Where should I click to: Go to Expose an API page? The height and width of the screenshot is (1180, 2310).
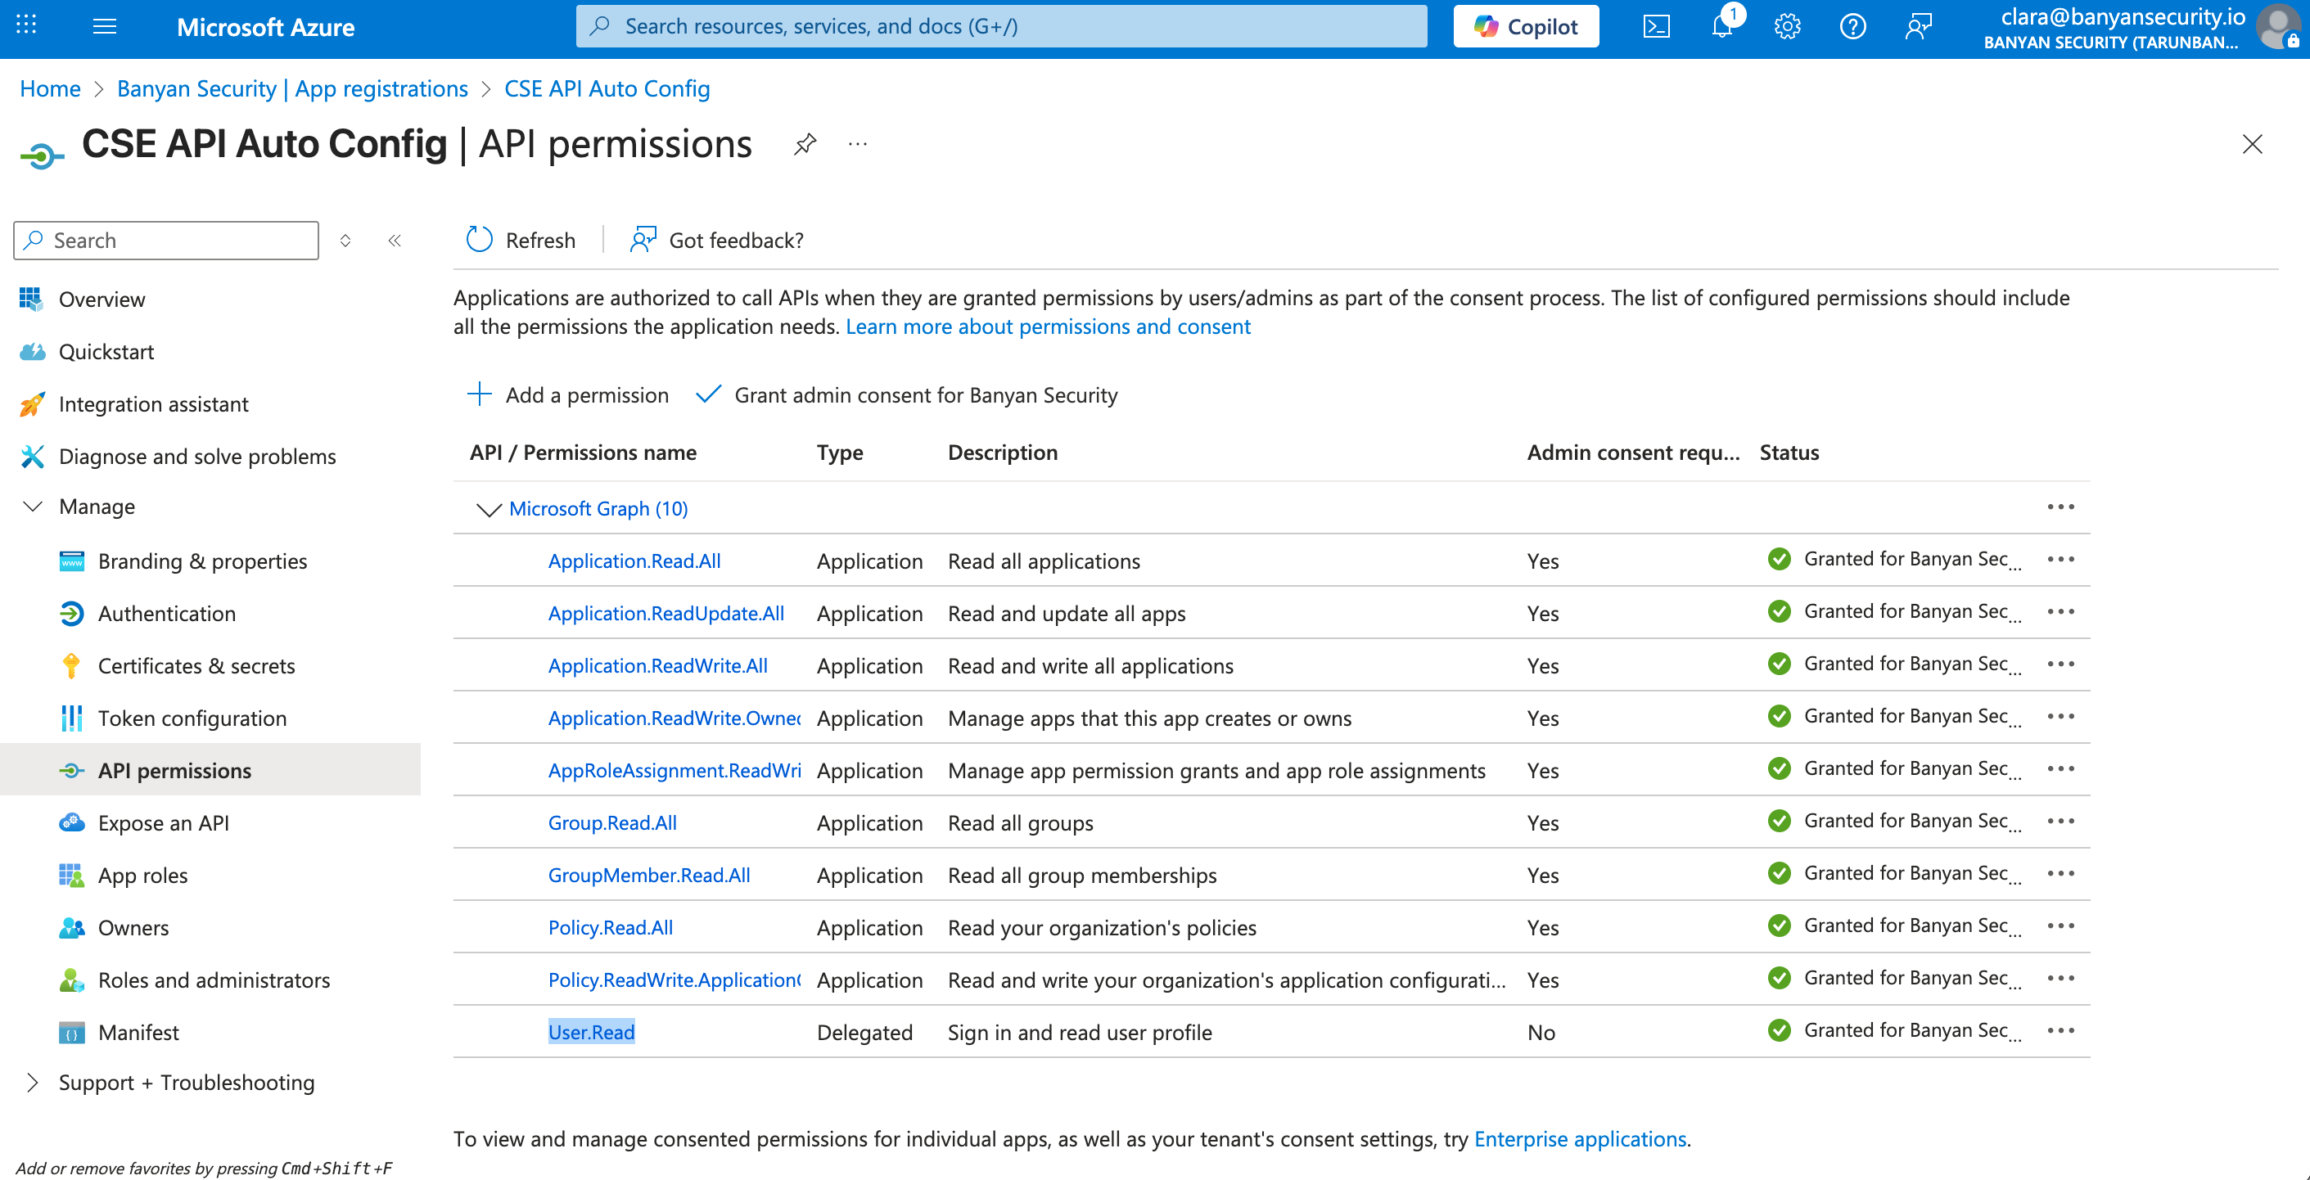pyautogui.click(x=163, y=822)
